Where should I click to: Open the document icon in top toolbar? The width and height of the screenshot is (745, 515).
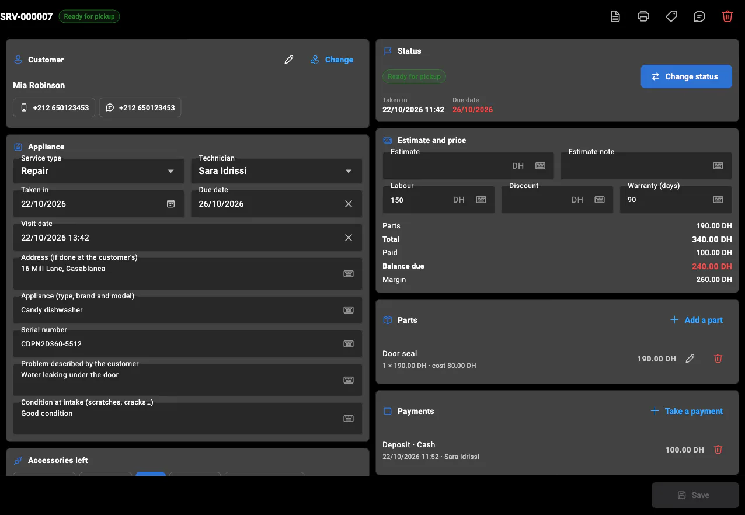click(x=615, y=16)
